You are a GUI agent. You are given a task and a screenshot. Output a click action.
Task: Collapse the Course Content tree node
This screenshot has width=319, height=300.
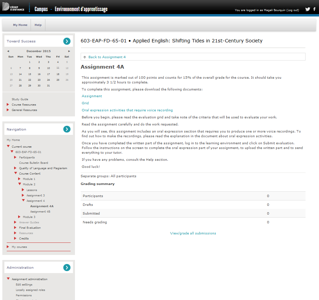pyautogui.click(x=15, y=174)
